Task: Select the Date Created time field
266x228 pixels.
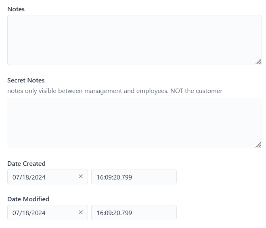Action: (x=134, y=177)
